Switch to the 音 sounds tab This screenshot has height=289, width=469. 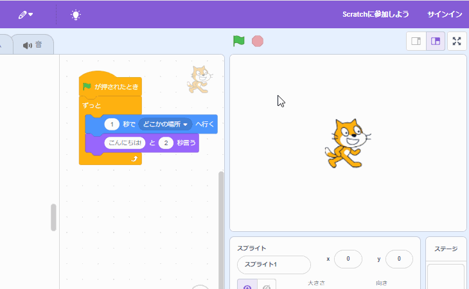(33, 45)
